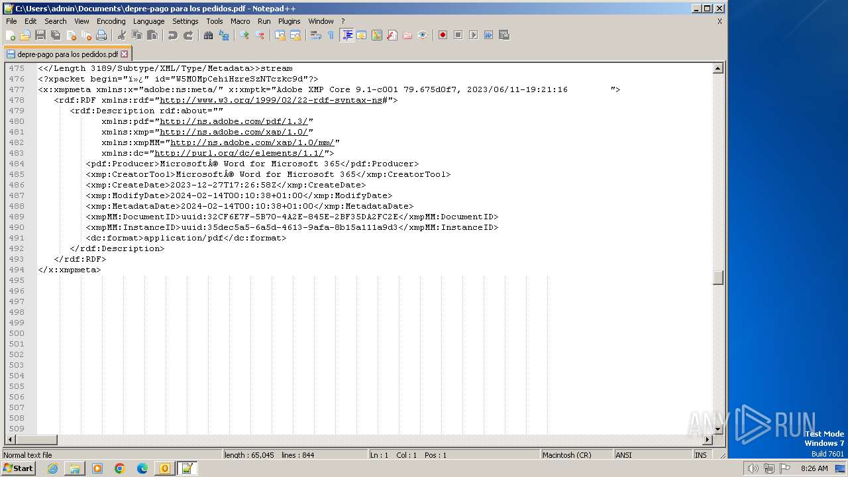The width and height of the screenshot is (848, 477).
Task: Click the Undo arrow icon
Action: (x=173, y=35)
